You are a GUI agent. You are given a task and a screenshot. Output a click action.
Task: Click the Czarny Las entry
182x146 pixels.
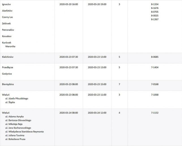pyautogui.click(x=7, y=17)
